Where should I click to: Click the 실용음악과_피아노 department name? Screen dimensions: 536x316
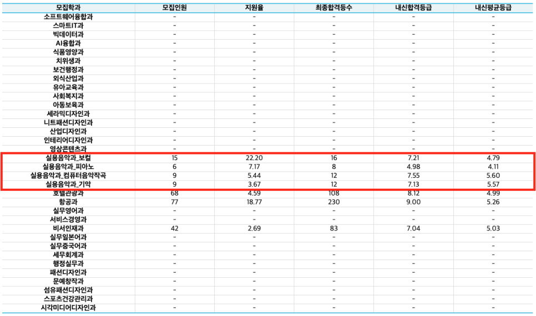point(68,167)
